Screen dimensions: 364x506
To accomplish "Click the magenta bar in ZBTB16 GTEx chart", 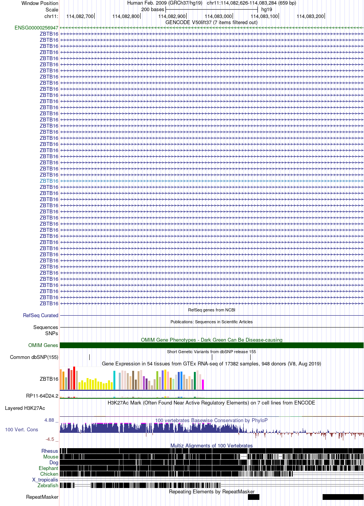I will coord(203,385).
